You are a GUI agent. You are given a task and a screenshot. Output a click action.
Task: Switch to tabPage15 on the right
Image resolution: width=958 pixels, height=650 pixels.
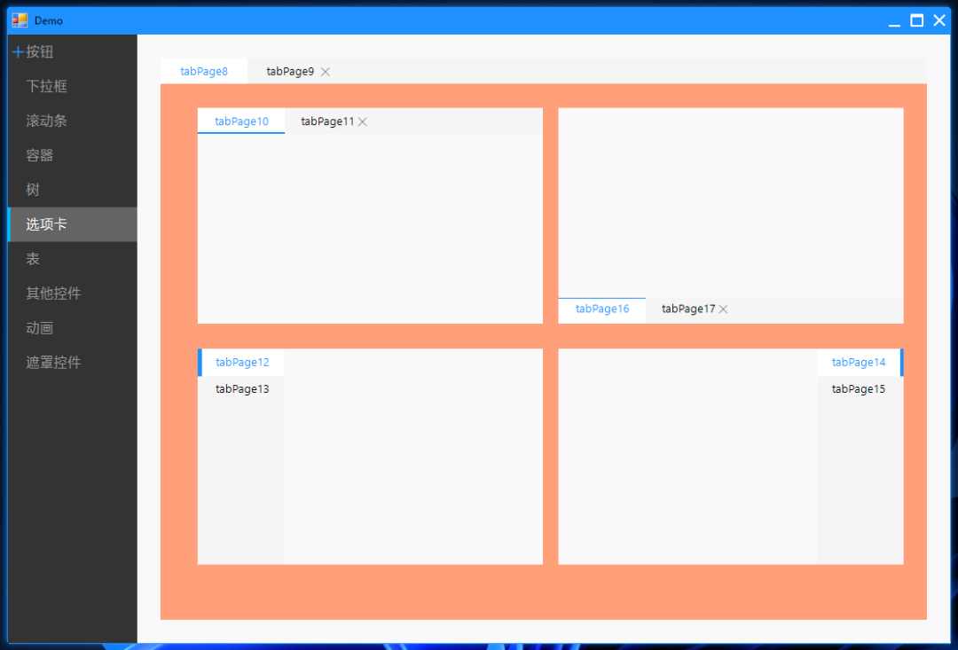coord(860,389)
